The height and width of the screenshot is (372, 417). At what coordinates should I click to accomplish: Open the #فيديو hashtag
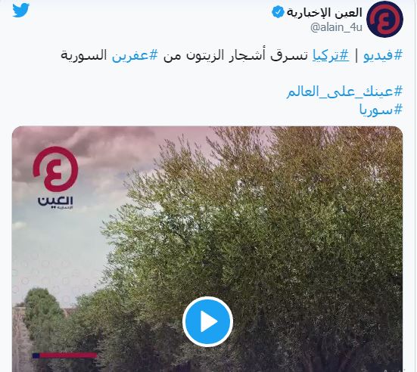383,55
